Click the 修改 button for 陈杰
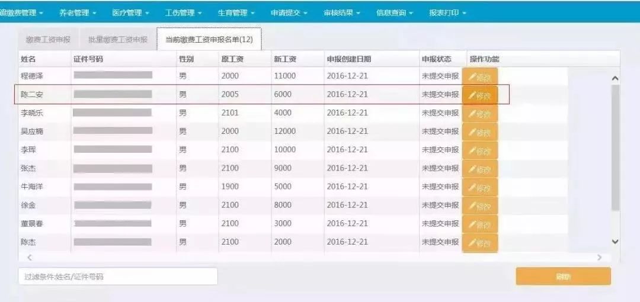Viewport: 640px width, 302px height. (x=480, y=242)
